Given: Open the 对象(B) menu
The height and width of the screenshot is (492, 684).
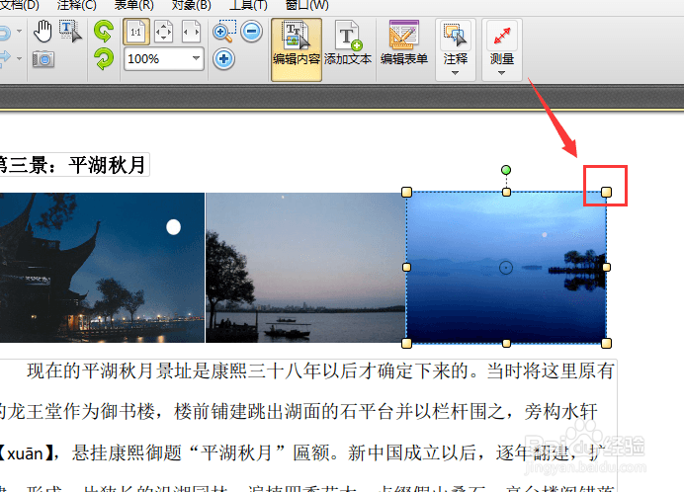Looking at the screenshot, I should (x=191, y=5).
